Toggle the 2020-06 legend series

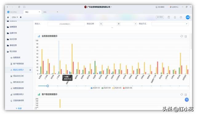pyautogui.click(x=127, y=88)
